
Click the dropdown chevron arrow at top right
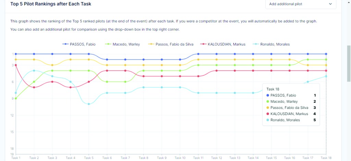coord(330,4)
